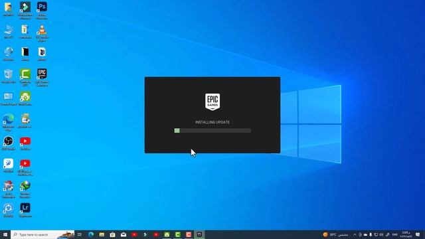Click the Epic Games logo in the update window
Viewport: 425px width, 239px height.
coord(212,102)
